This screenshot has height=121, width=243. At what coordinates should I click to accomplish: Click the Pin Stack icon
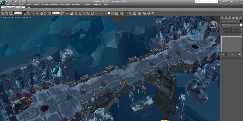[x=223, y=54]
